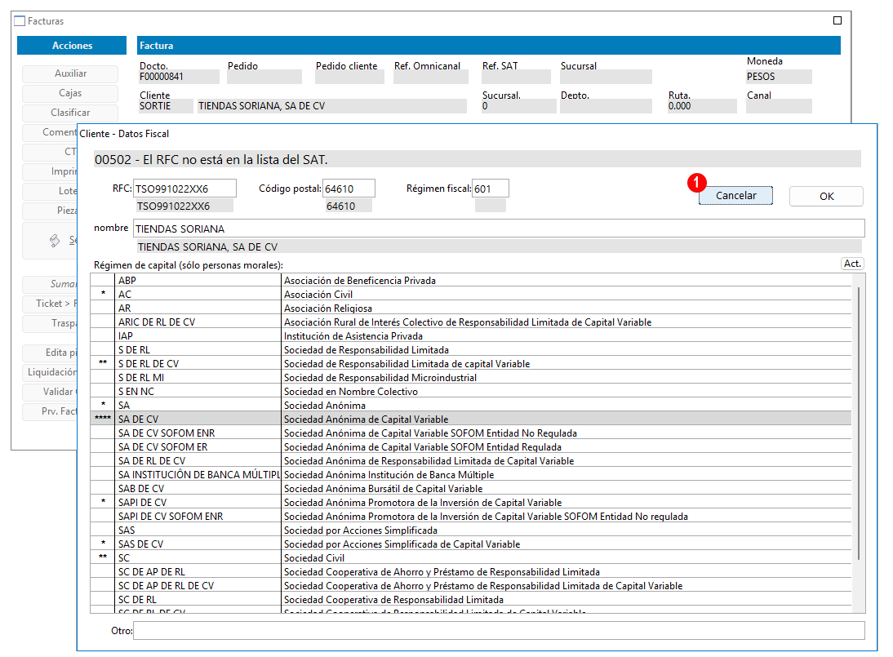Select the Sociedad Anónima row
The height and width of the screenshot is (657, 893).
tap(471, 406)
